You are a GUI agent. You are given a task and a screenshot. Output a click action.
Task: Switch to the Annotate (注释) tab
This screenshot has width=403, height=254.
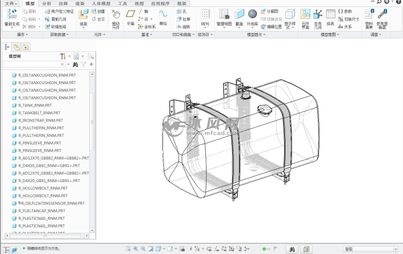(x=63, y=3)
